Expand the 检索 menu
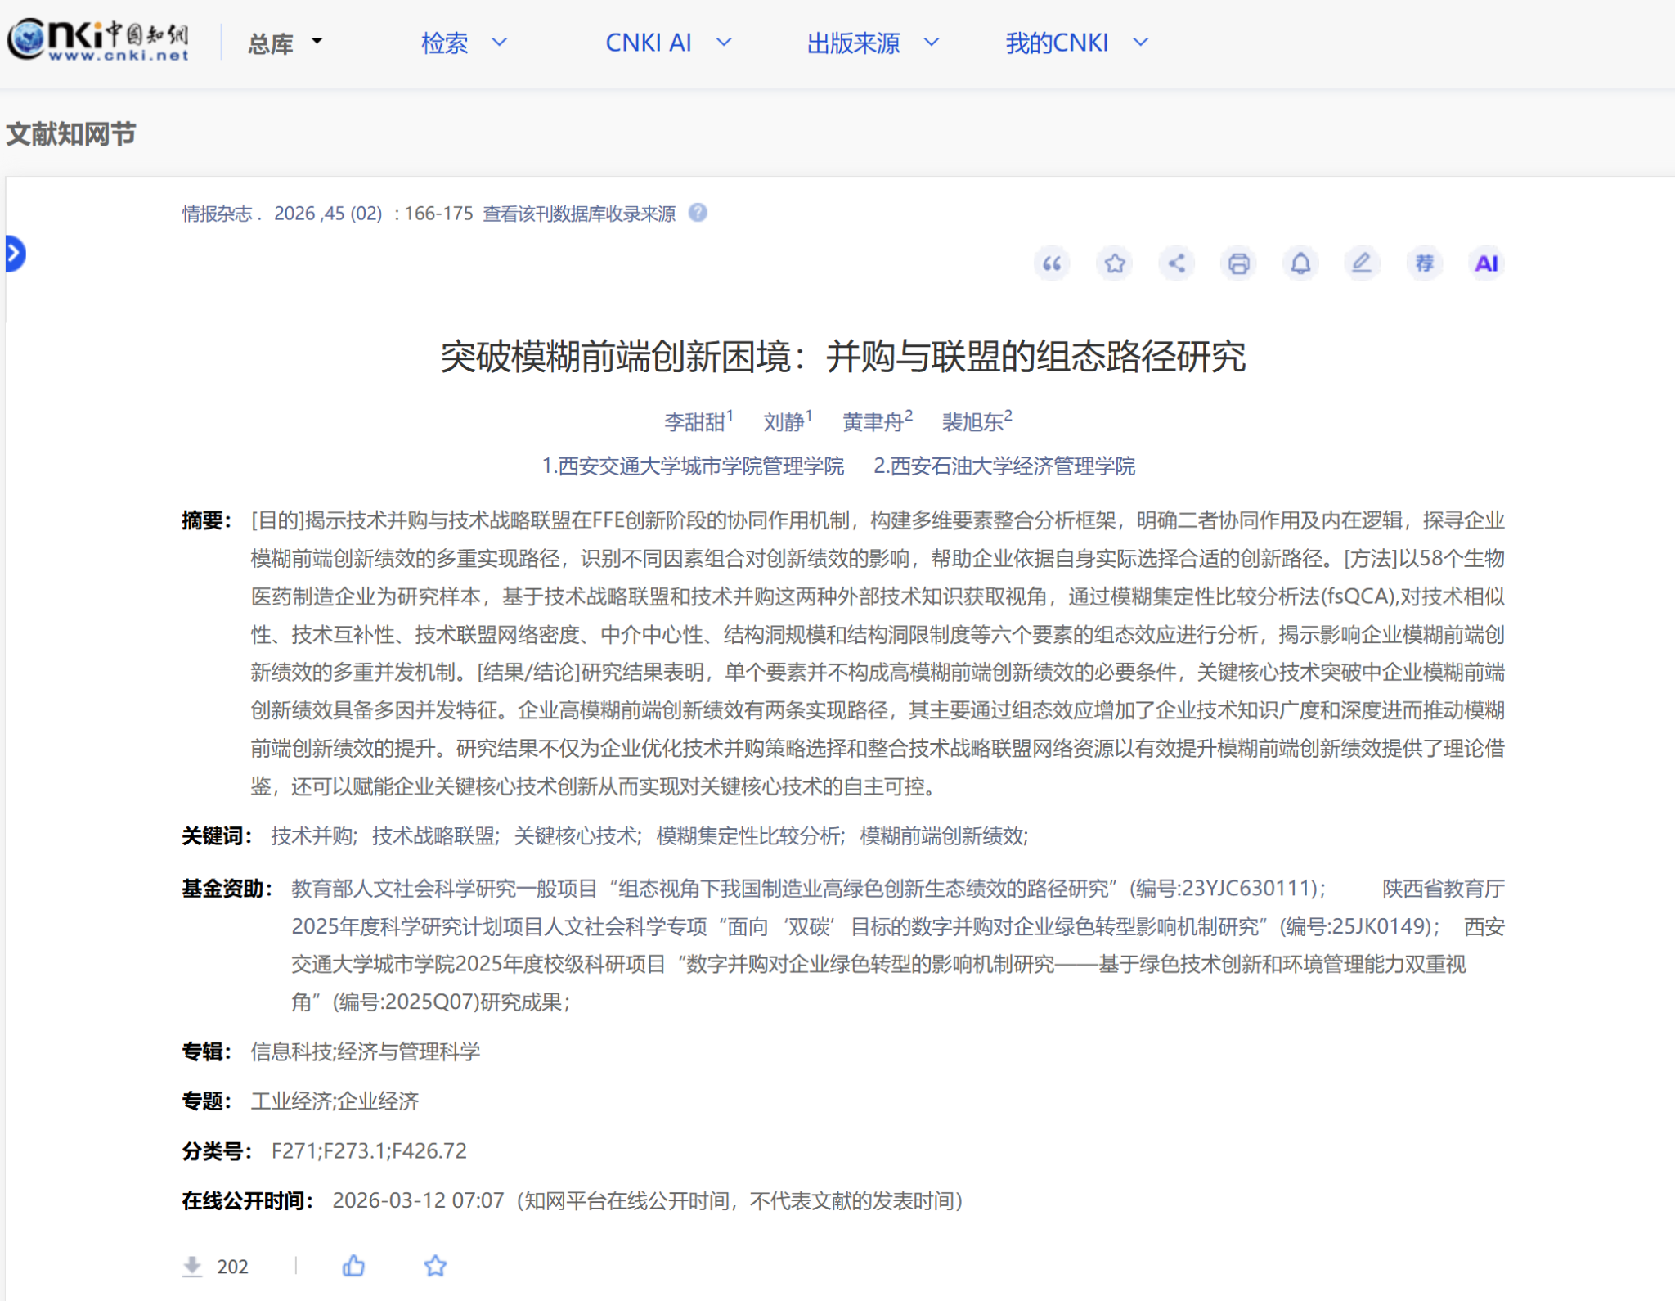 464,43
